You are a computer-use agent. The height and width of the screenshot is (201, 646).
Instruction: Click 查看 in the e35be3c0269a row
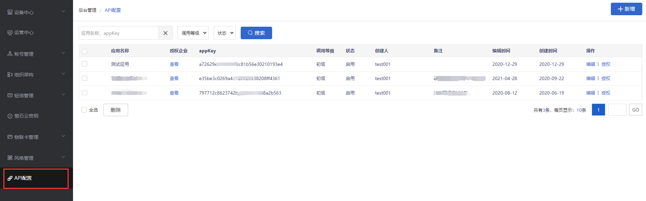pyautogui.click(x=174, y=78)
